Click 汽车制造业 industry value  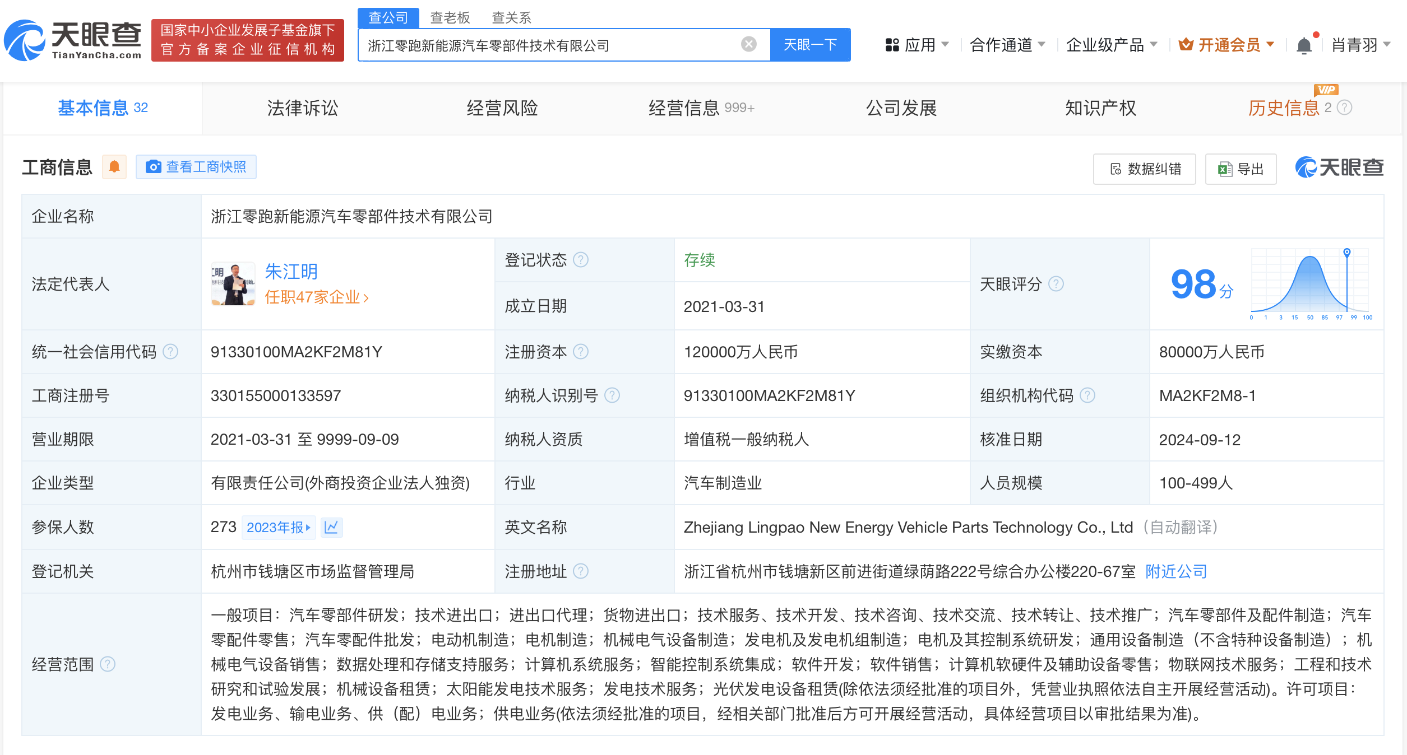pos(723,483)
